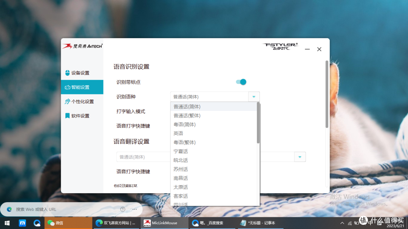Choose 普通话(简体) from the language list
This screenshot has height=229, width=408.
(213, 106)
